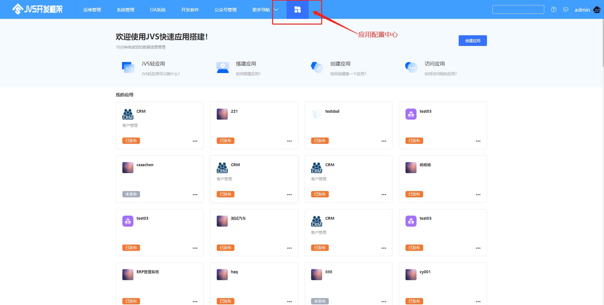The height and width of the screenshot is (305, 604).
Task: Open the 如何创建第一个应用? link
Action: [x=348, y=74]
